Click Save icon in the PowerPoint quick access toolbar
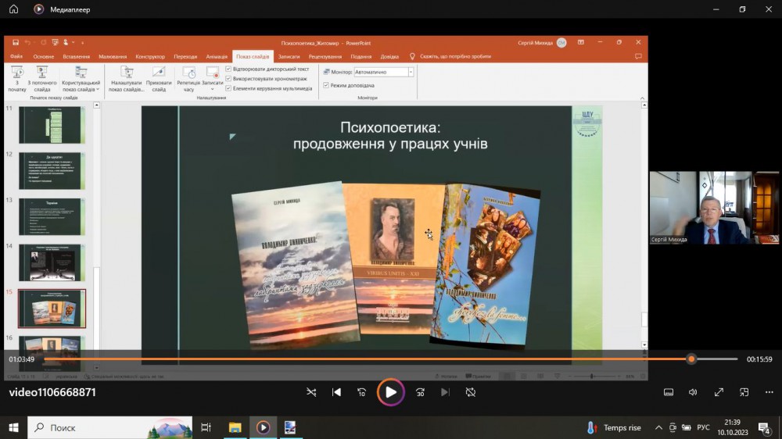The width and height of the screenshot is (782, 439). (16, 42)
